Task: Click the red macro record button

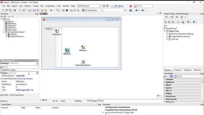Action: tap(44, 100)
